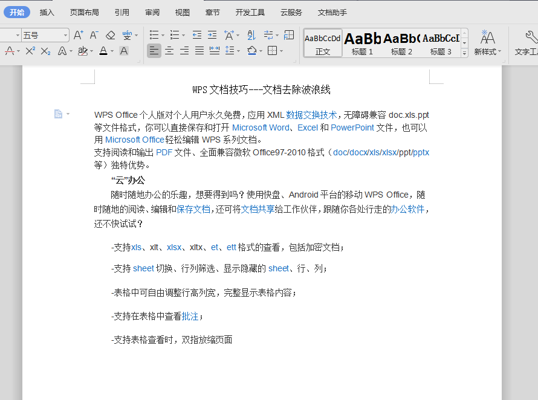Apply the 标题 1 style

[x=362, y=43]
